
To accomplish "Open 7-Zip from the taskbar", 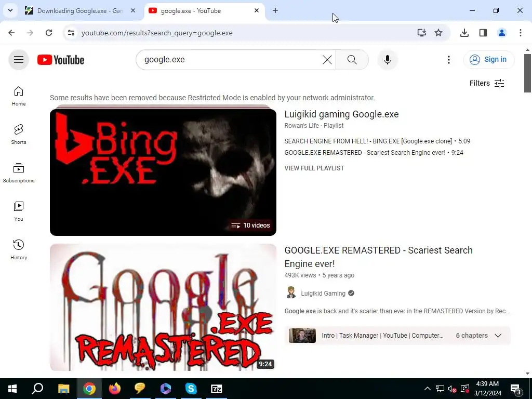I will [x=217, y=389].
